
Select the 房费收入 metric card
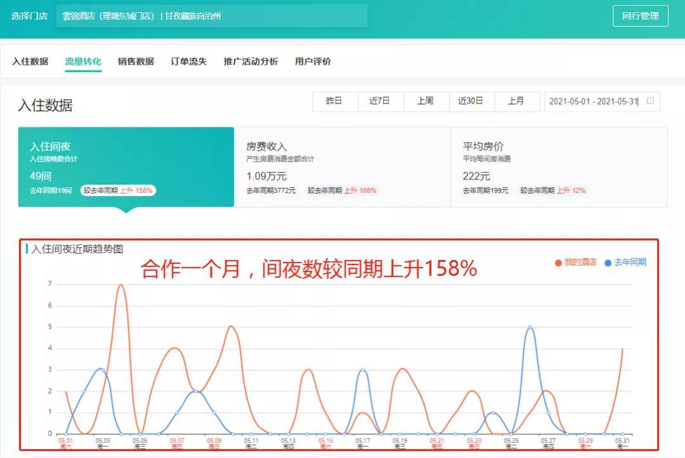[x=342, y=167]
